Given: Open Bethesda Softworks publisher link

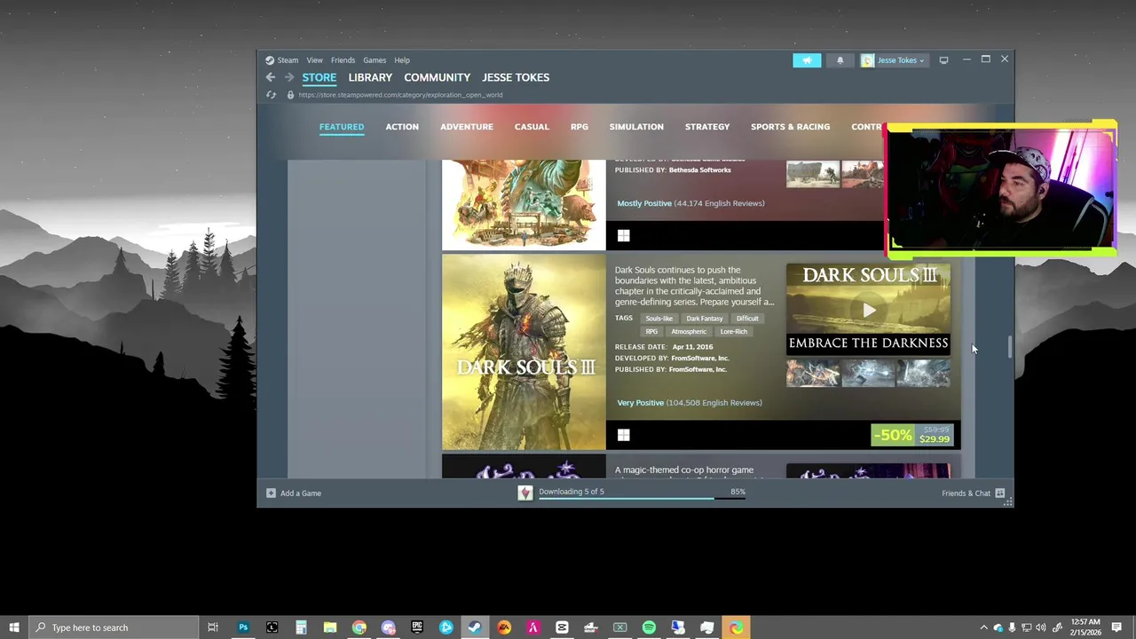Looking at the screenshot, I should [x=699, y=170].
